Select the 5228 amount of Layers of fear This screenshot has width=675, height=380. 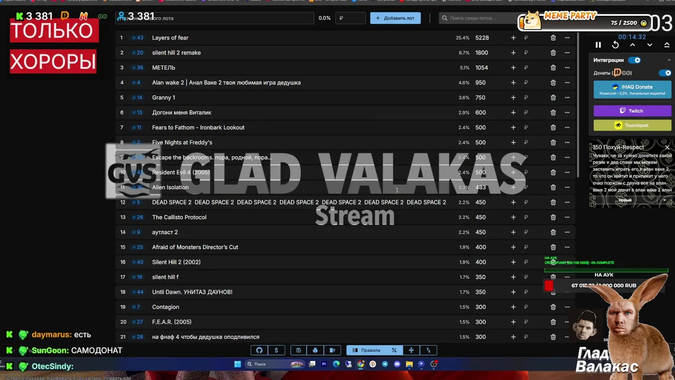482,38
